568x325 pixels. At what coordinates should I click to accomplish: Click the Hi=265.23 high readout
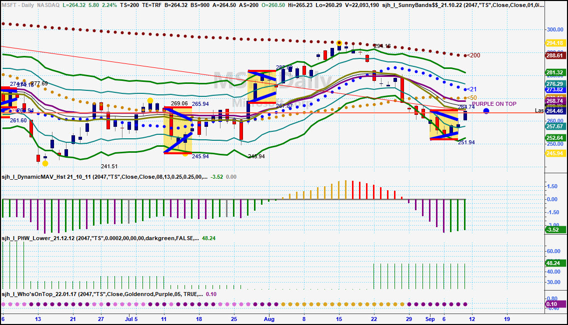click(299, 5)
